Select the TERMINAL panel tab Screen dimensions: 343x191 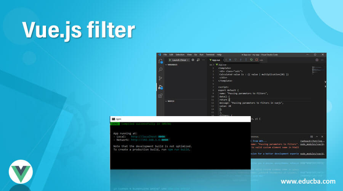(255, 137)
